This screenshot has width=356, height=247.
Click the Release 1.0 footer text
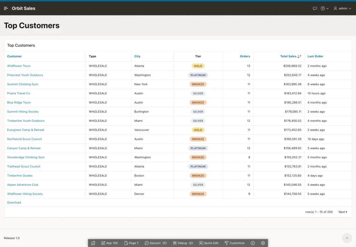(x=12, y=238)
